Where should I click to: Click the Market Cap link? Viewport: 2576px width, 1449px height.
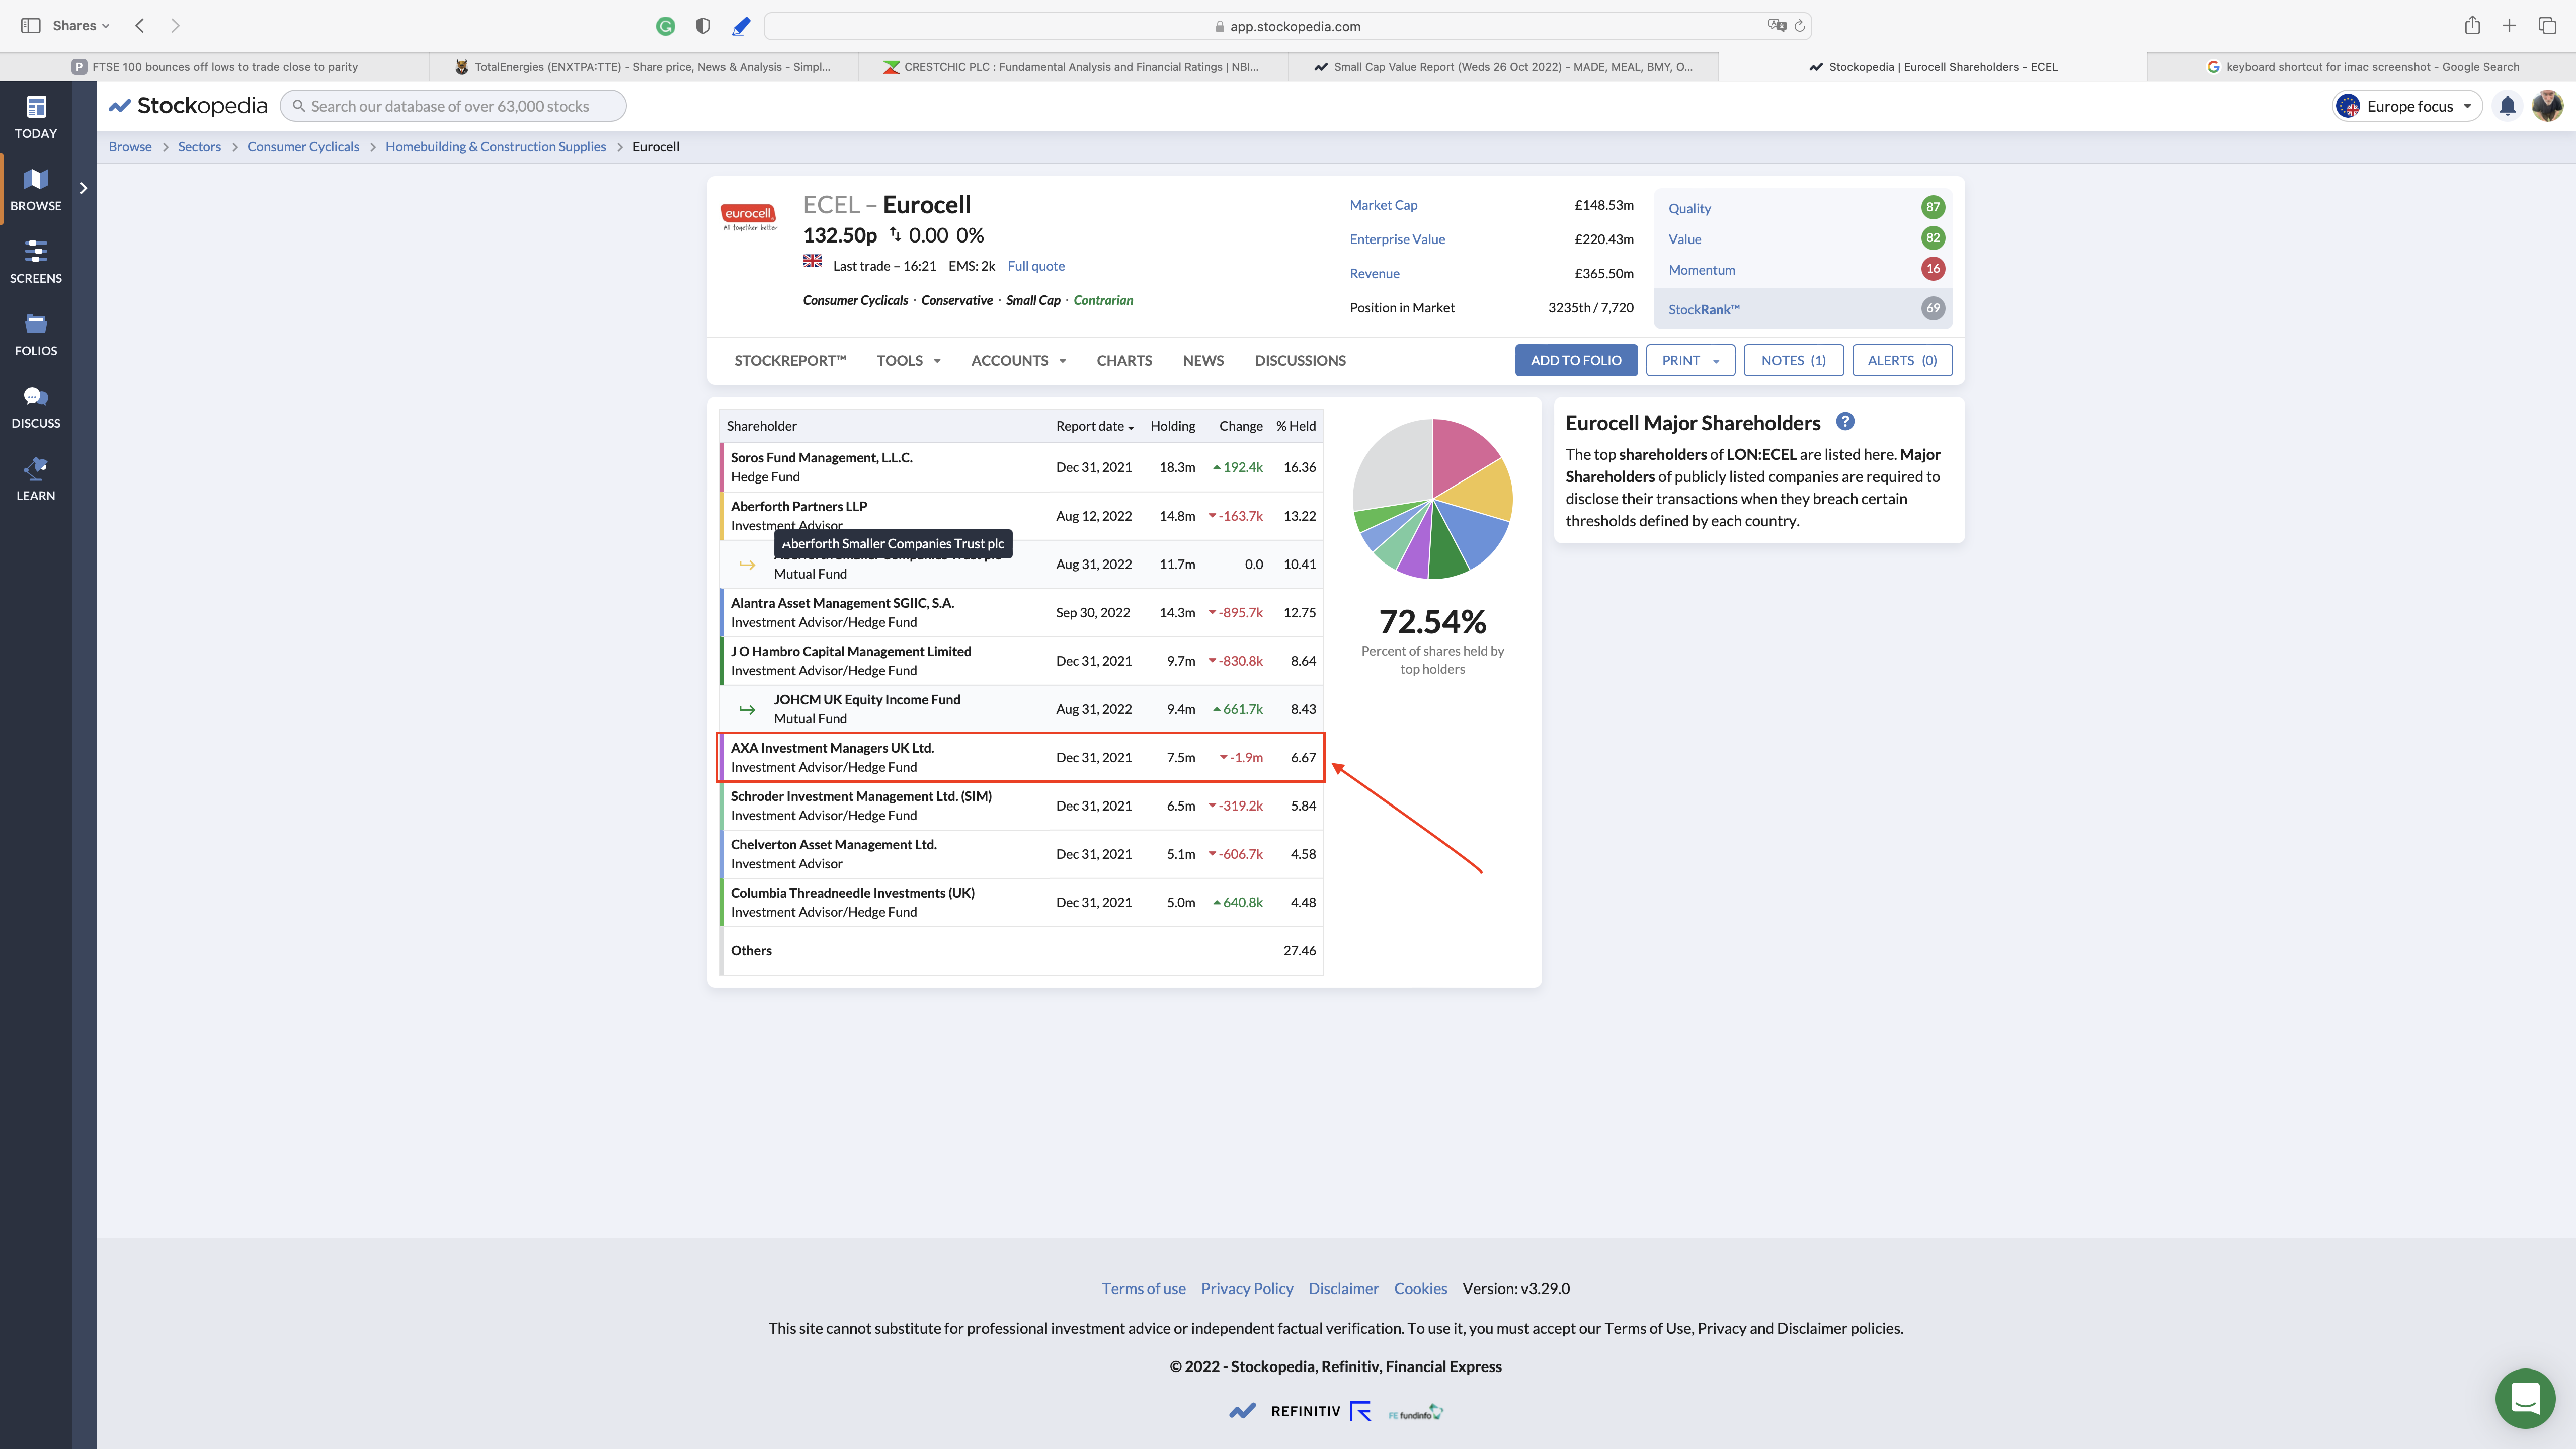[x=1383, y=205]
